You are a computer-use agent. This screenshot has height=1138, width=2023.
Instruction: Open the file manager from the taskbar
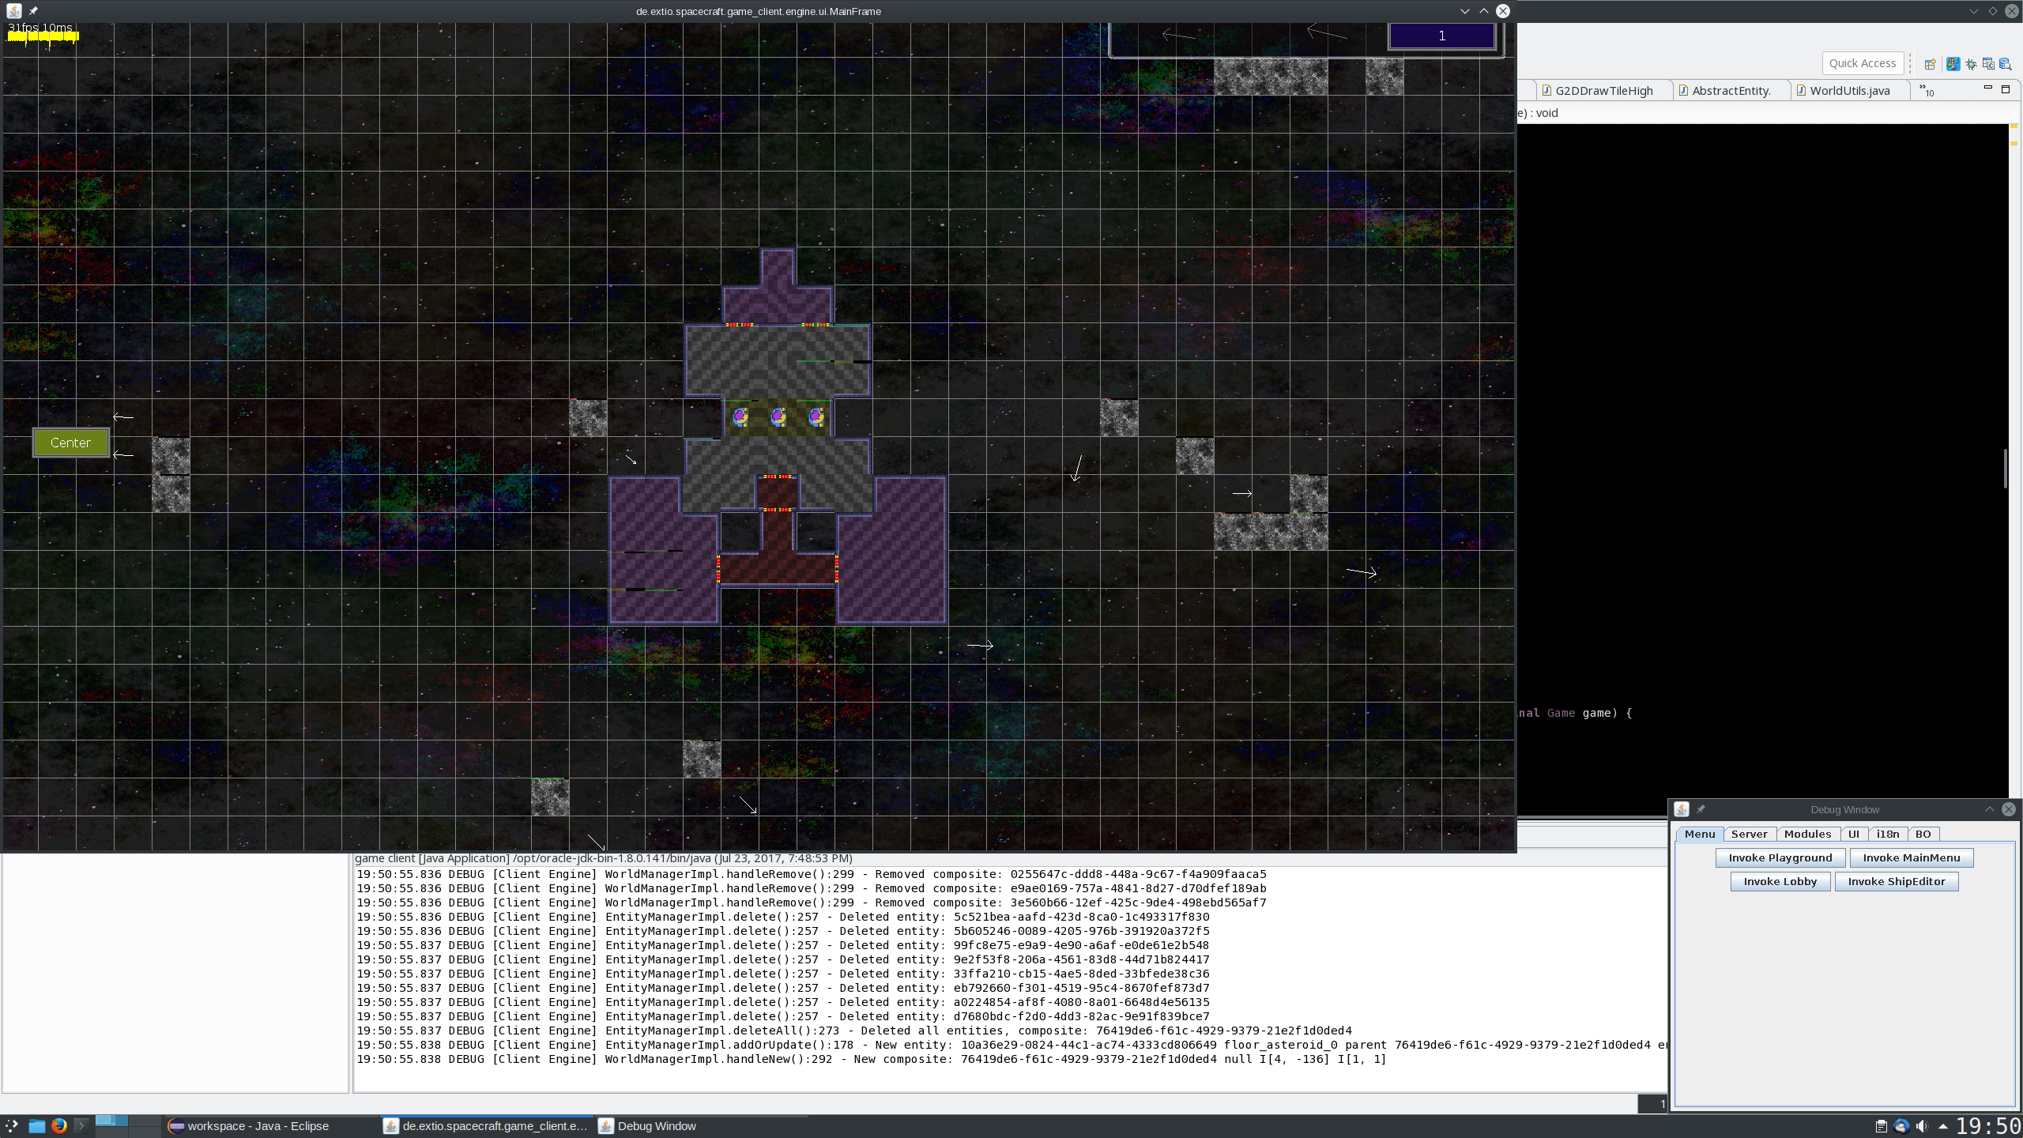[36, 1125]
